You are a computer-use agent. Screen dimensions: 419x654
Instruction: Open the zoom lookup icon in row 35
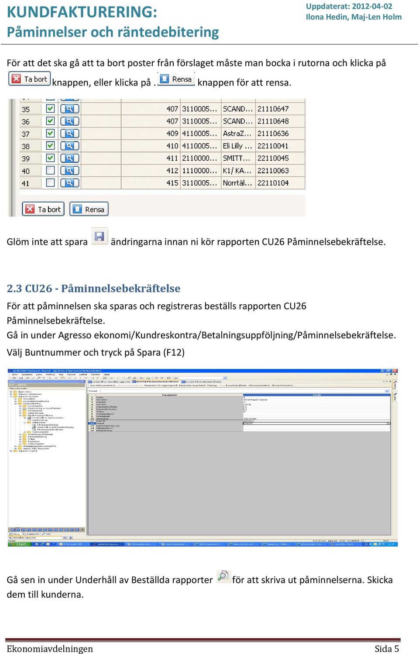pyautogui.click(x=69, y=109)
